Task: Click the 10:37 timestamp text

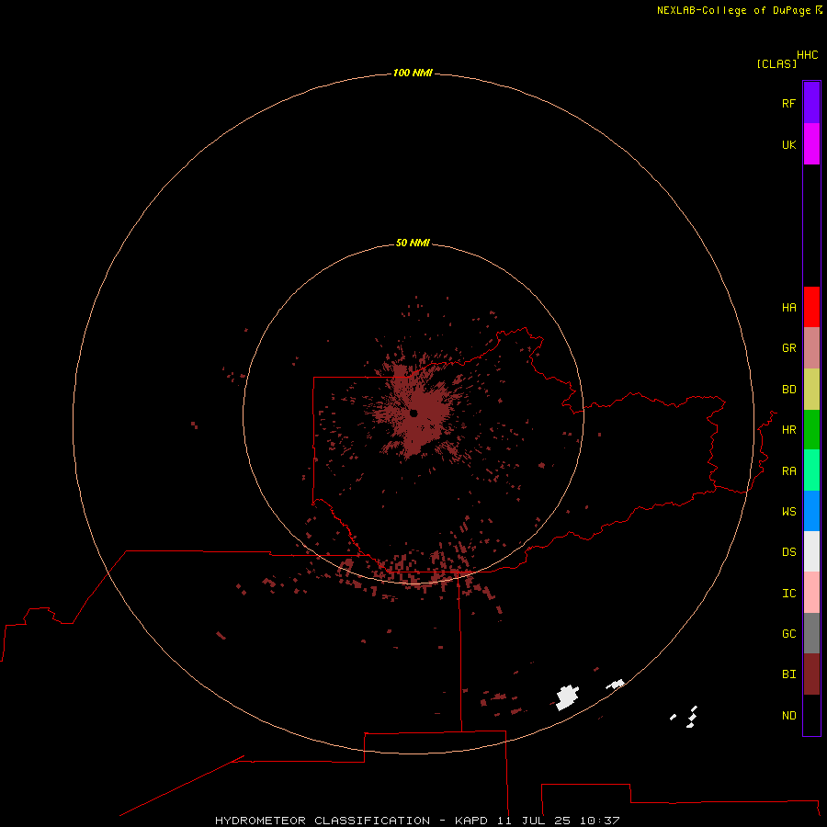Action: coord(599,821)
